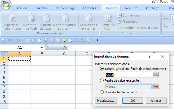The width and height of the screenshot is (174, 109).
Task: Select column C header
Action: [x=64, y=54]
